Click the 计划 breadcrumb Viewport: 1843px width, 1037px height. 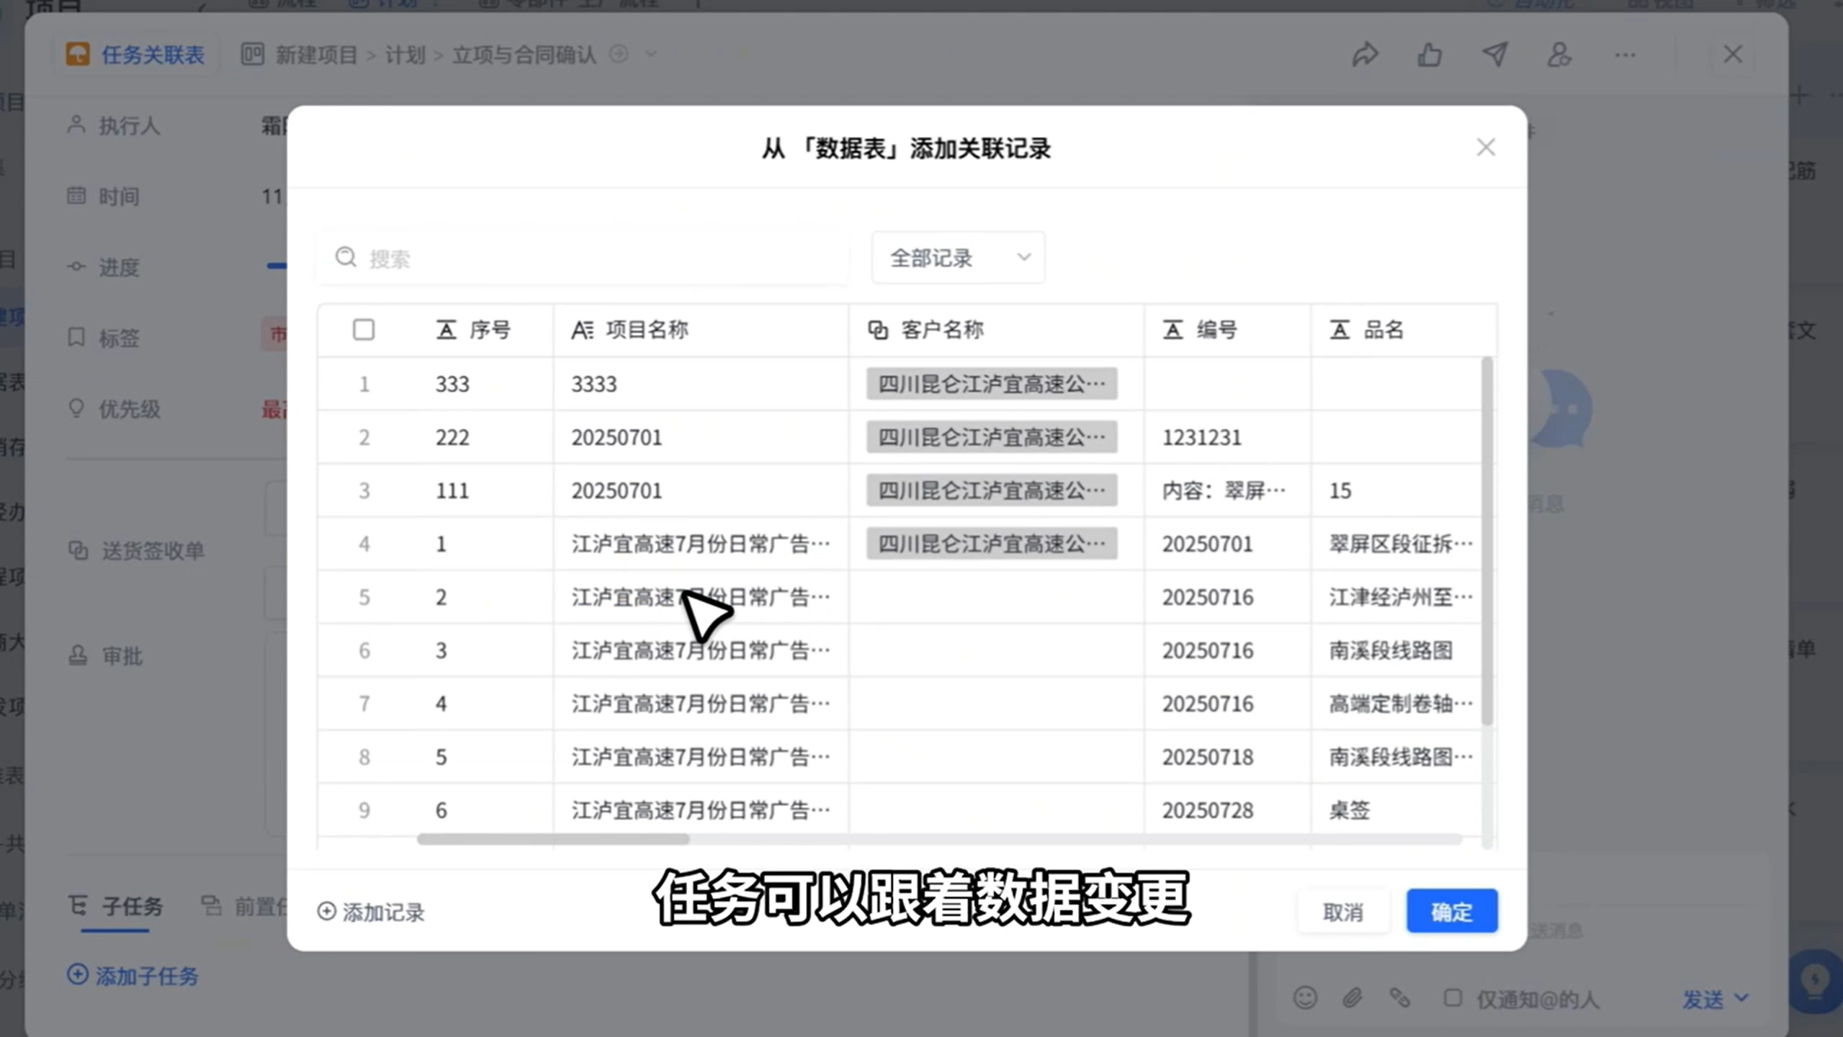(x=405, y=55)
